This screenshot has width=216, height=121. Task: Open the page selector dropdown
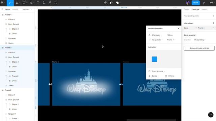27,9
